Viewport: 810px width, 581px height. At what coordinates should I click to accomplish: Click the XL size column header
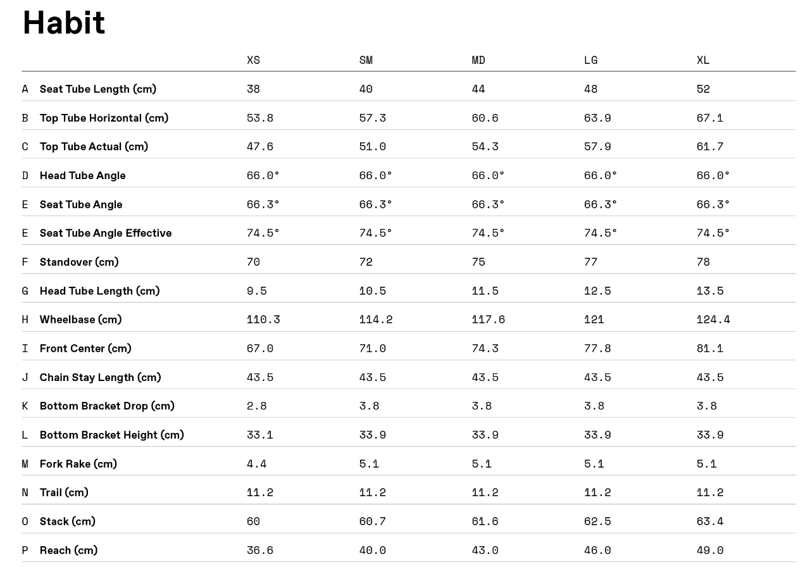point(703,60)
